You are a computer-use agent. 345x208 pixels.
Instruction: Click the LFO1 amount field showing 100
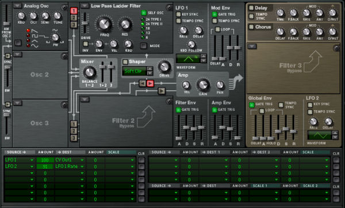(x=45, y=160)
